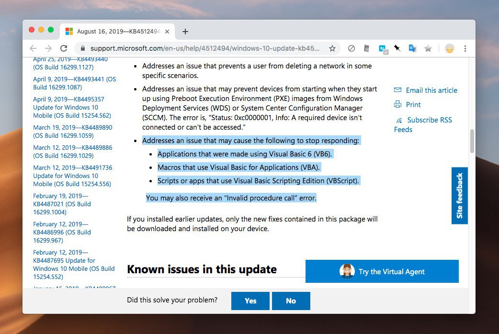
Task: Click the circle-slash blocker extension icon
Action: pyautogui.click(x=352, y=48)
